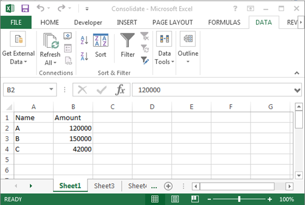Confirm entry with the check mark
305x205 pixels.
tap(101, 90)
